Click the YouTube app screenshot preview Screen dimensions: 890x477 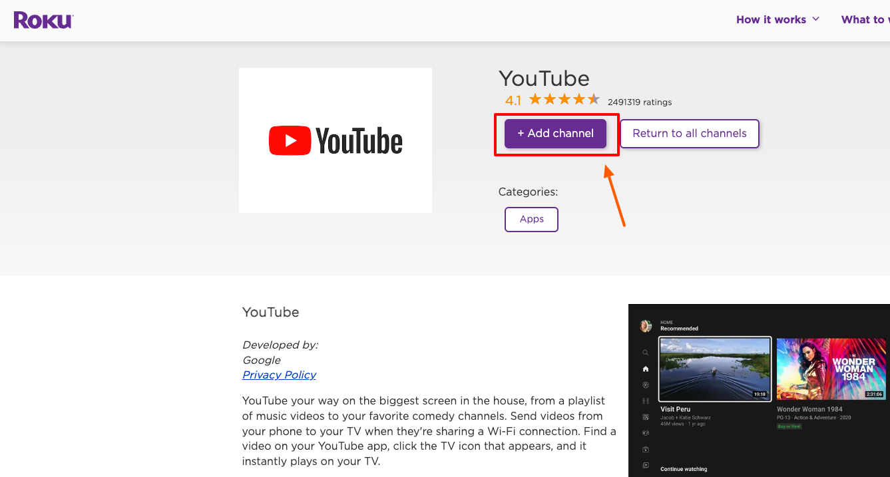point(759,391)
